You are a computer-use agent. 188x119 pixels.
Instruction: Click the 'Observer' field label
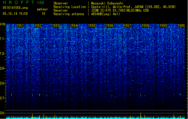pyautogui.click(x=61, y=3)
